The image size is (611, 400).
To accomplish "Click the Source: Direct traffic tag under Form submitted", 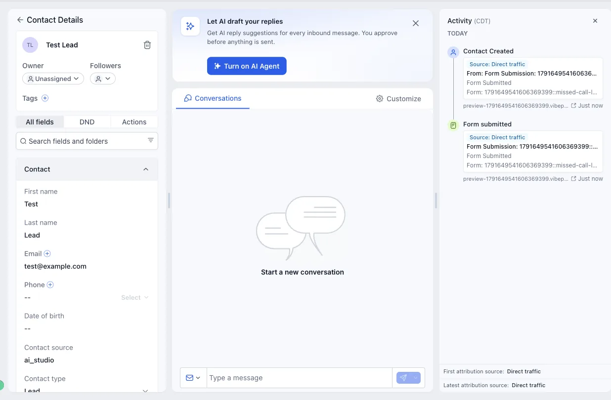I will (x=497, y=137).
